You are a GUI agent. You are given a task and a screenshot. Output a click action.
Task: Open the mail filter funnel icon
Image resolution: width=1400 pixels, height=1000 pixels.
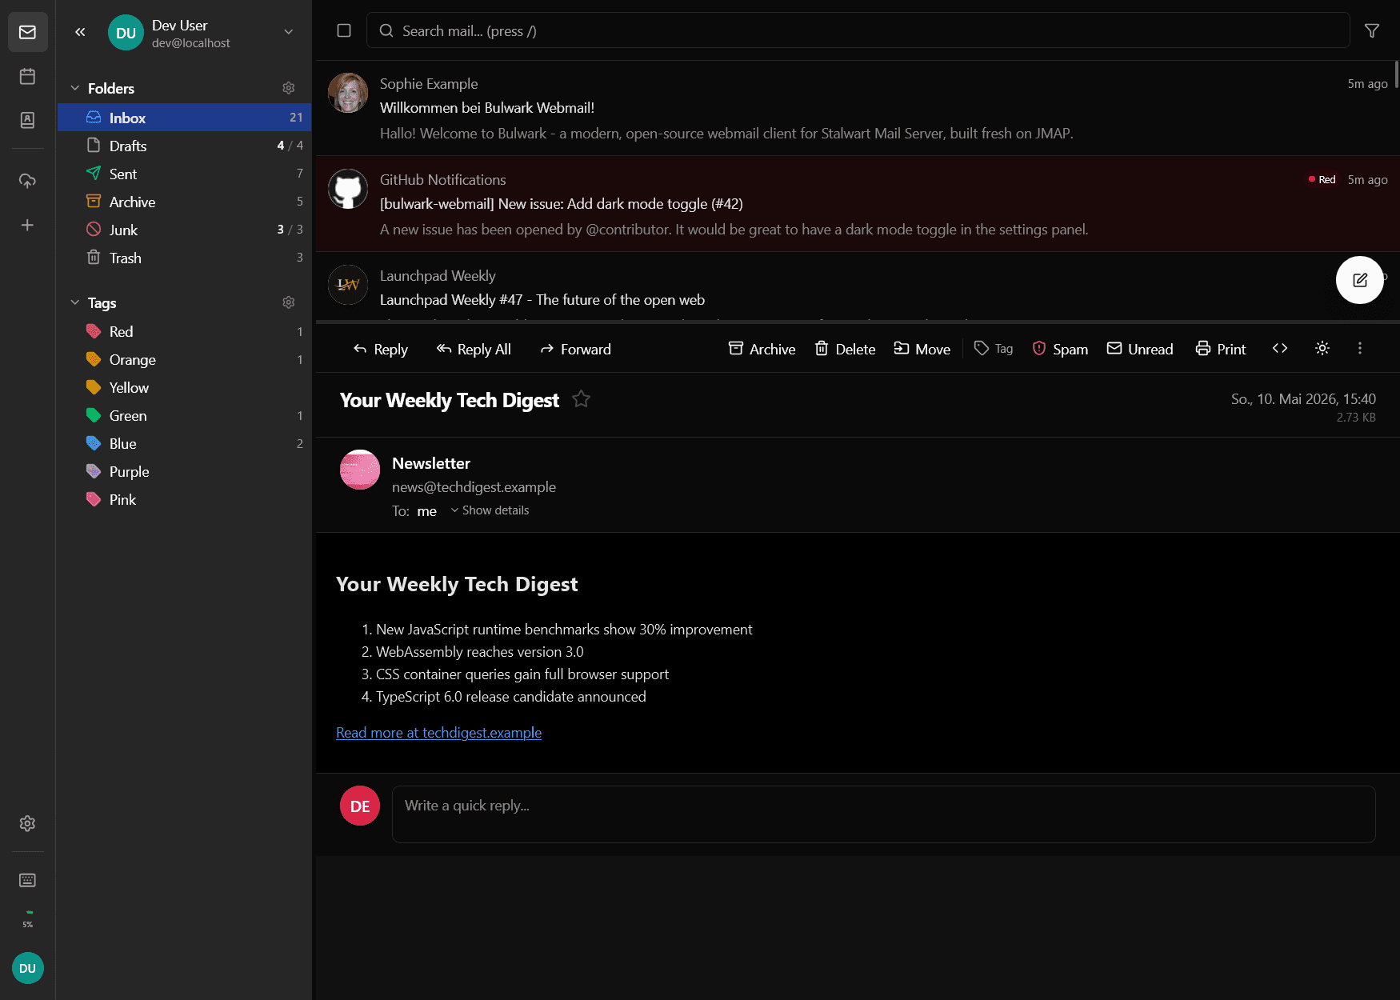click(1372, 30)
